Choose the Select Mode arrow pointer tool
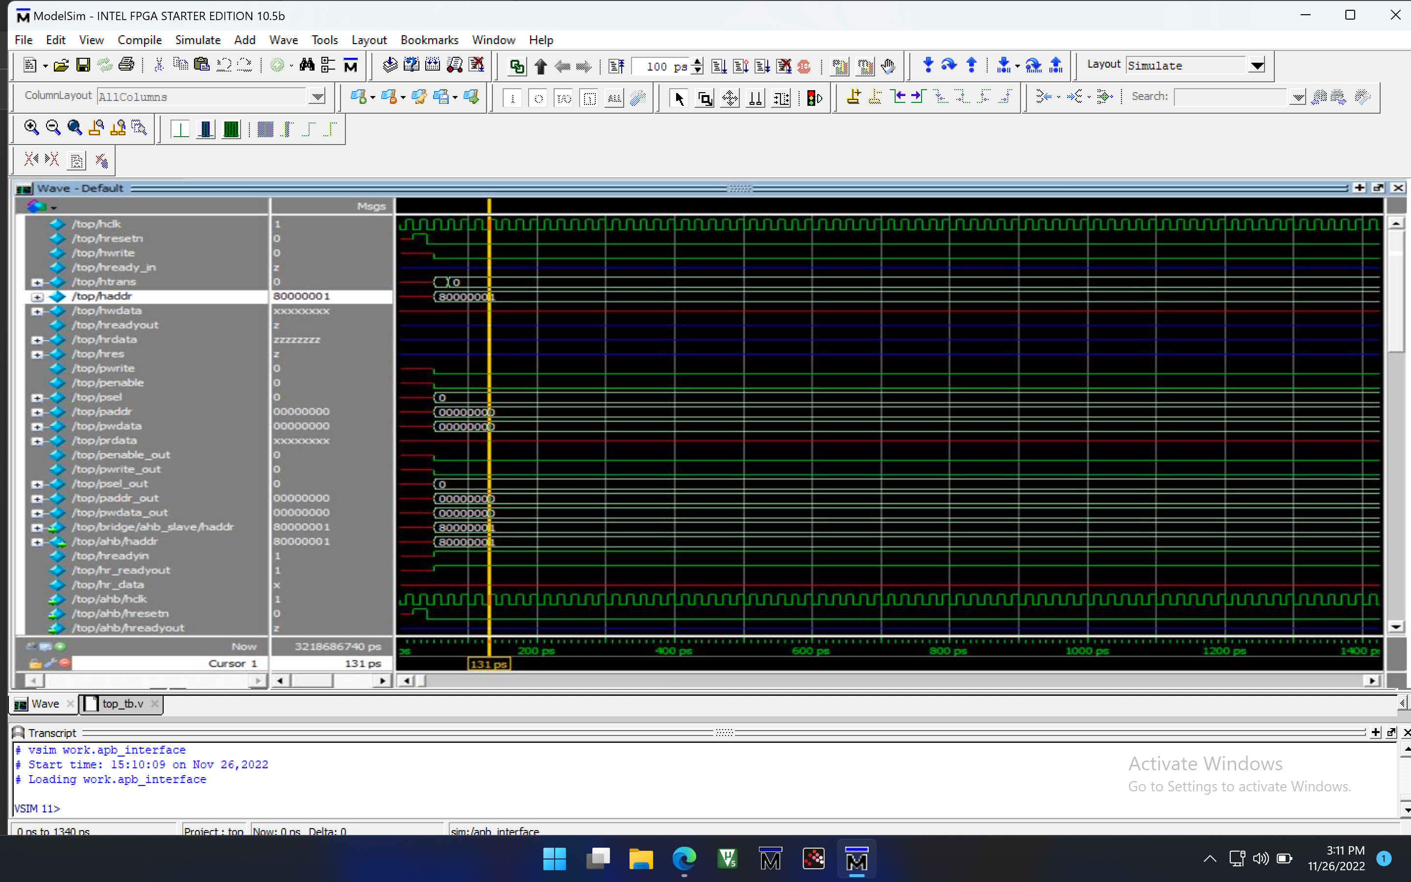Image resolution: width=1411 pixels, height=882 pixels. [679, 98]
